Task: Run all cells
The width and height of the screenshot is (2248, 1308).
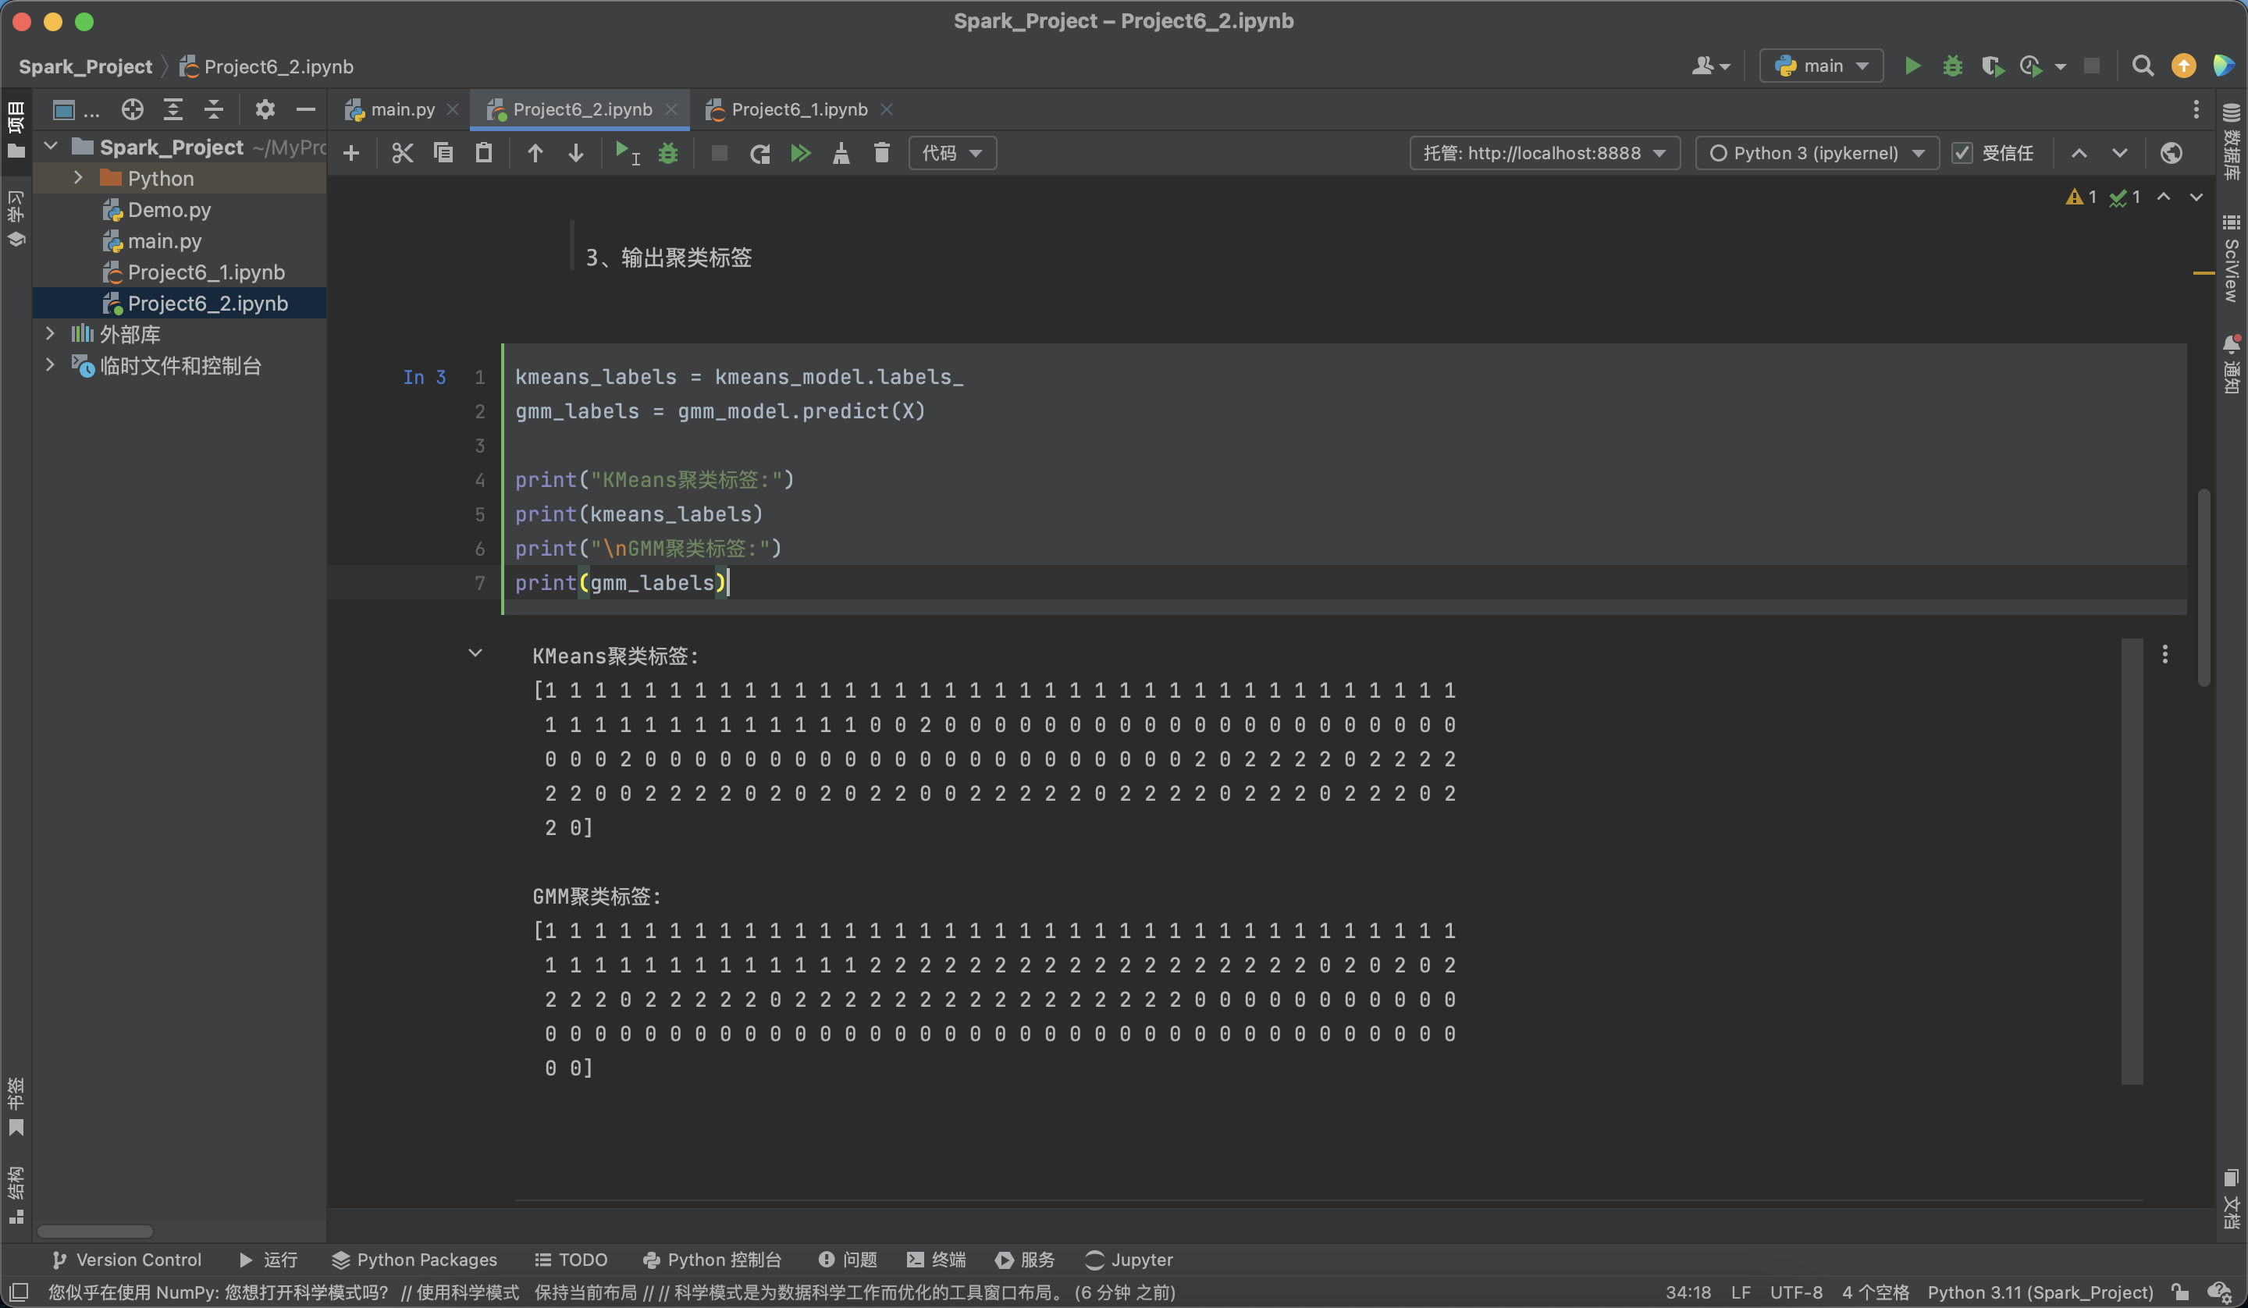Action: [800, 154]
